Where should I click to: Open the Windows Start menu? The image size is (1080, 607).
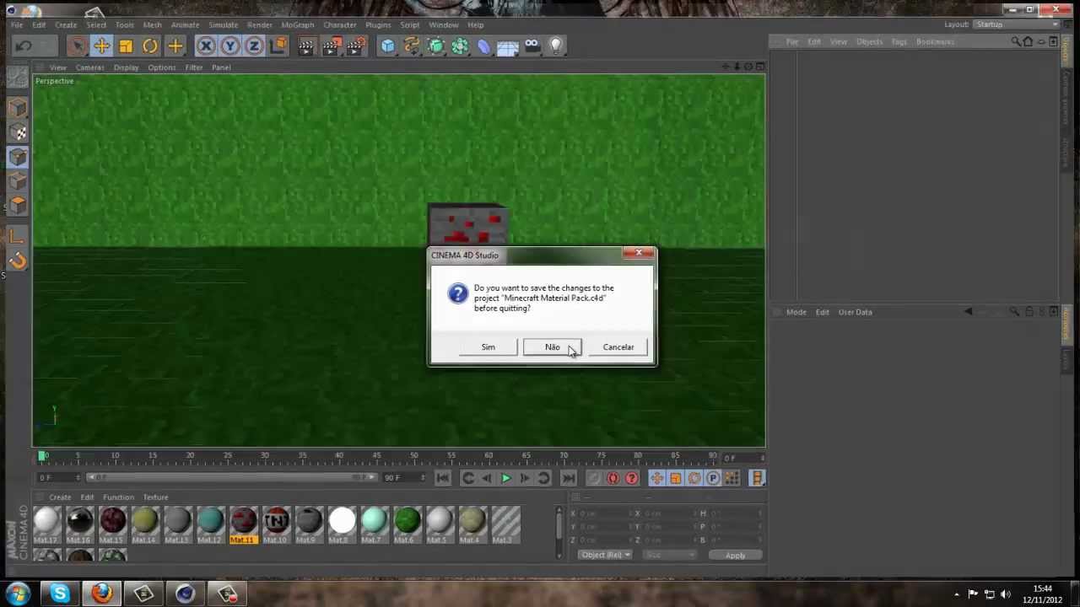click(18, 594)
